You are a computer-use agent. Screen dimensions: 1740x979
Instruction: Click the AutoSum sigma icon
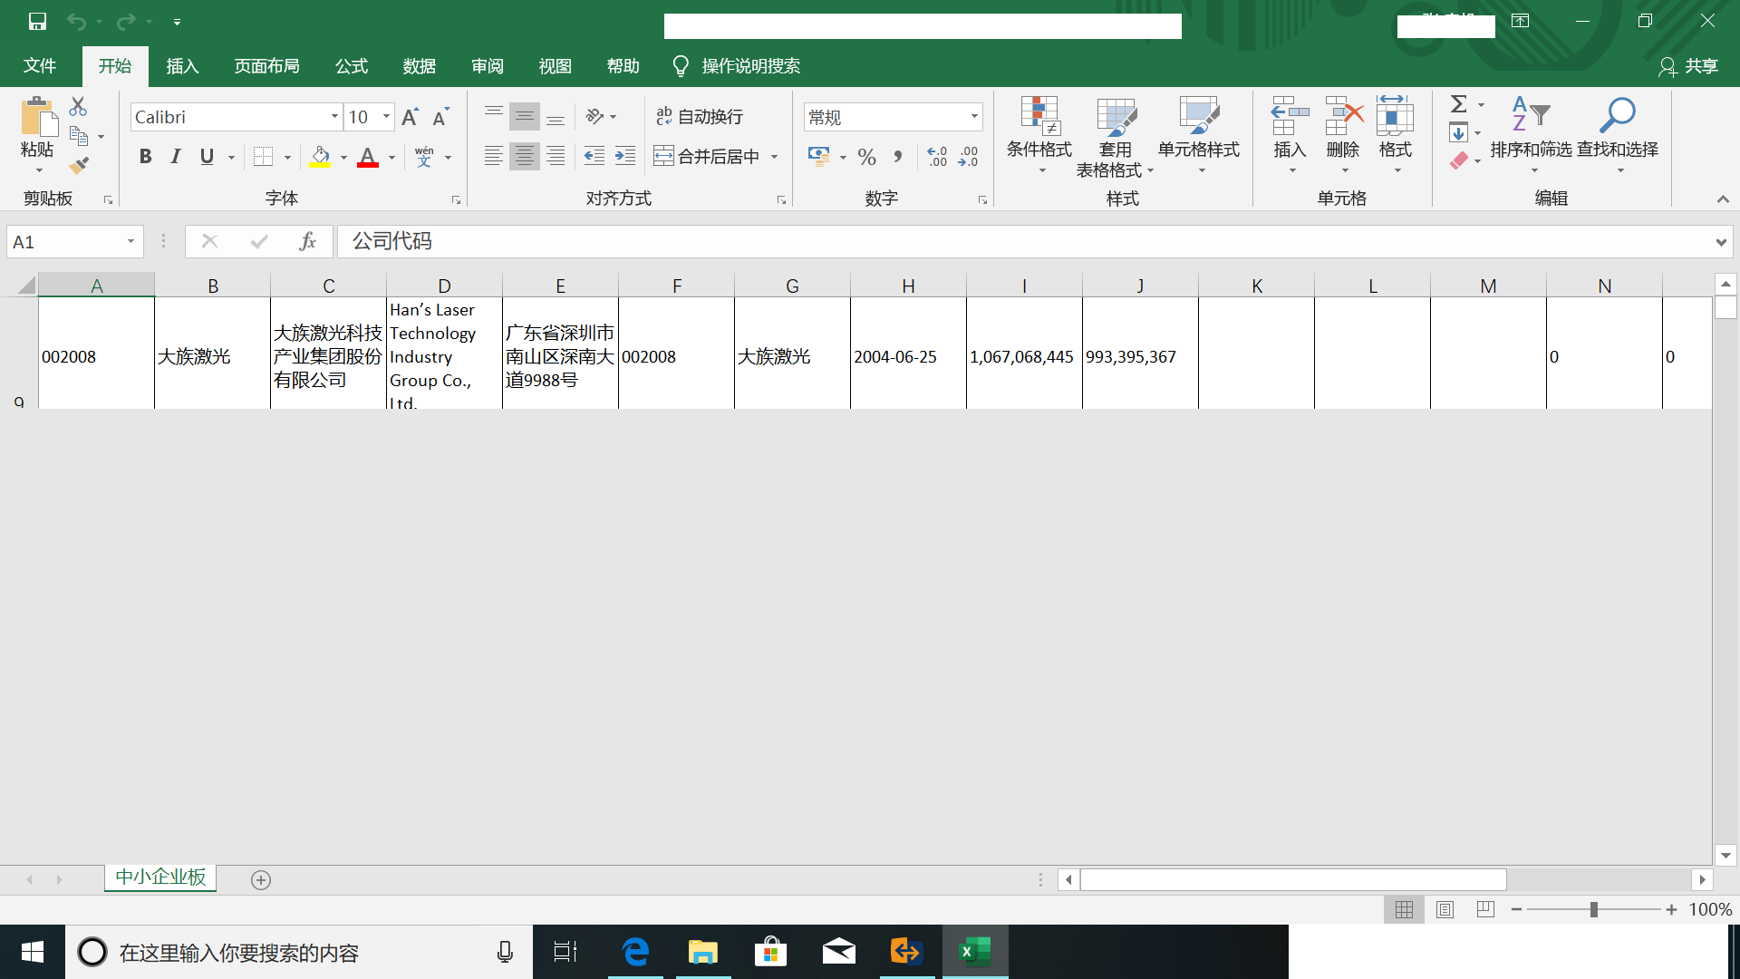(1459, 104)
